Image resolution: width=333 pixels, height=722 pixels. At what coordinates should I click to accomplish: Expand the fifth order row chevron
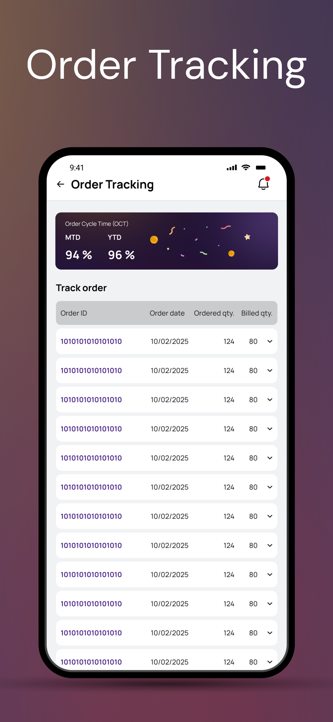pyautogui.click(x=270, y=458)
